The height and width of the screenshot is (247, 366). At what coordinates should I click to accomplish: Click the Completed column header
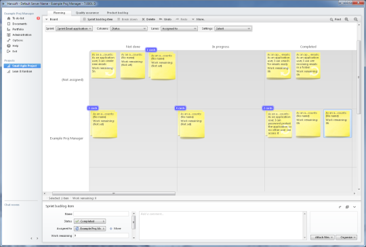[x=308, y=47]
